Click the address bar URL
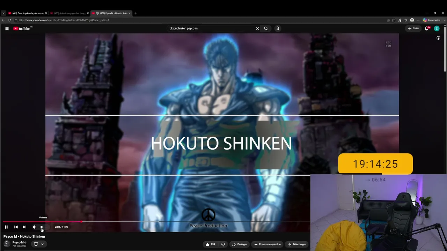The image size is (447, 251). (64, 20)
